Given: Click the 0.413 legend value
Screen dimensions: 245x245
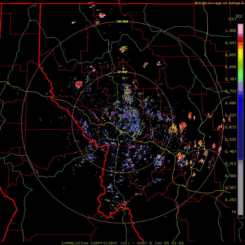Looking at the screenshot, I should click(x=231, y=164).
